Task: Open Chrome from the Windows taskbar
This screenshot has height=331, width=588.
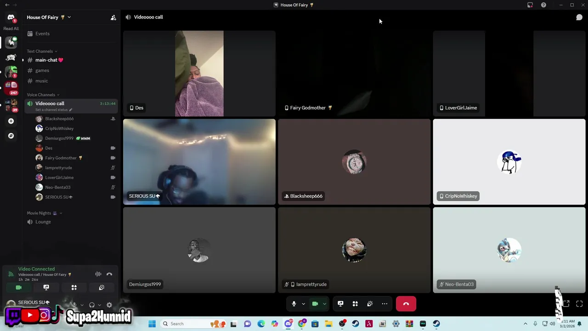Action: [302, 324]
